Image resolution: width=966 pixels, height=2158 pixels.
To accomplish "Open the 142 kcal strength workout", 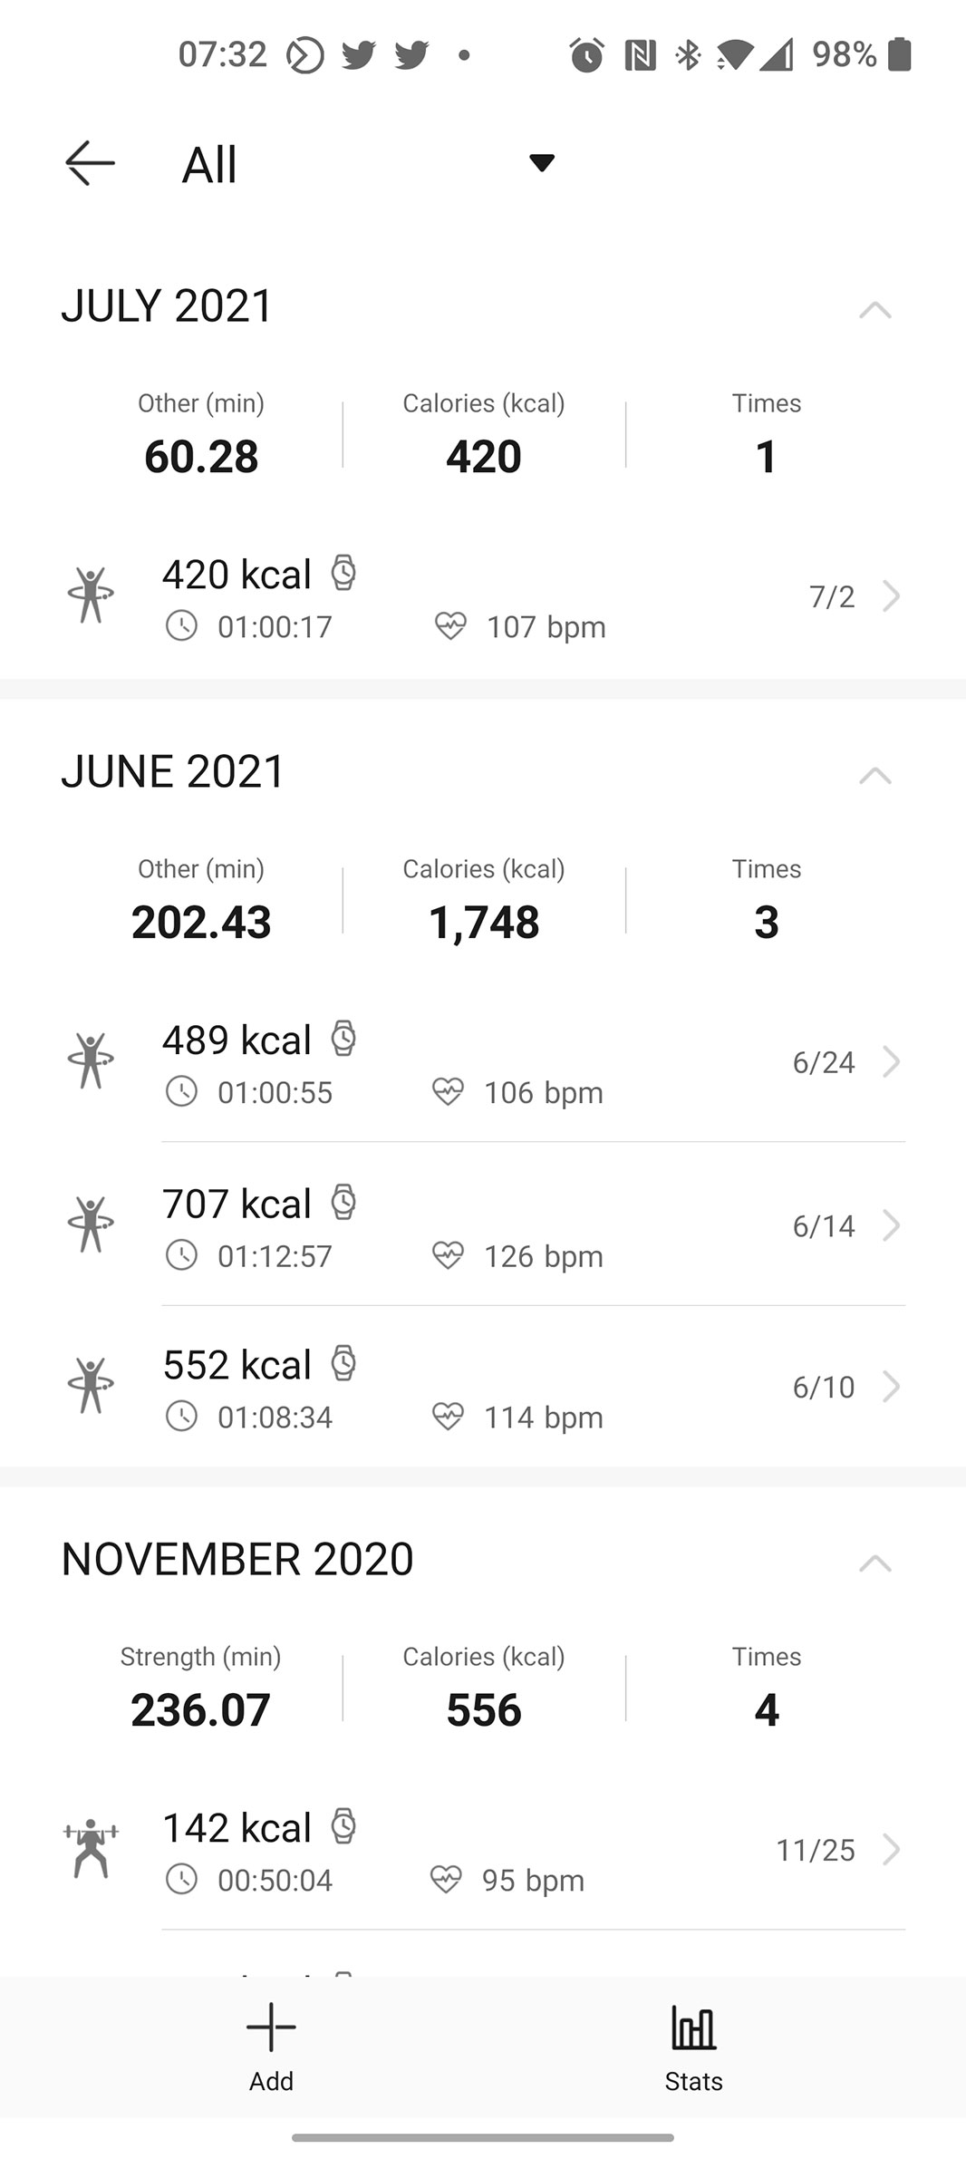I will pyautogui.click(x=480, y=1851).
